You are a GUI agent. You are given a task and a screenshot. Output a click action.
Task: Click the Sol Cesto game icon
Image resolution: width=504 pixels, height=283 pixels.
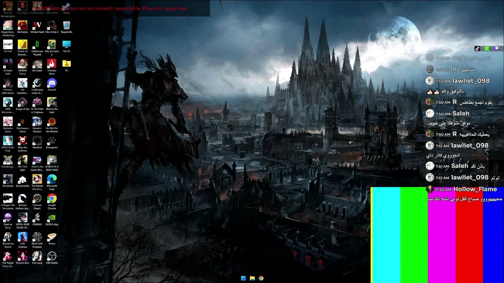tap(37, 65)
